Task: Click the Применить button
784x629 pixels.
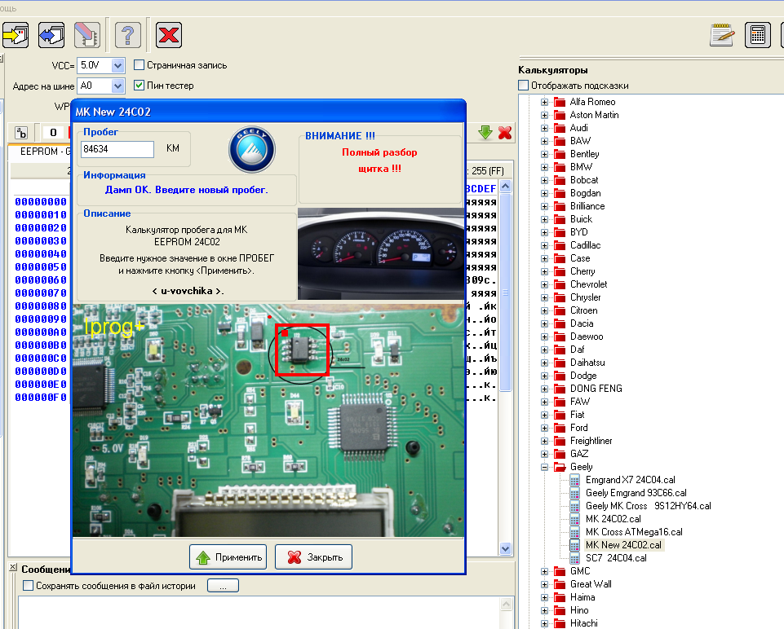Action: point(228,557)
